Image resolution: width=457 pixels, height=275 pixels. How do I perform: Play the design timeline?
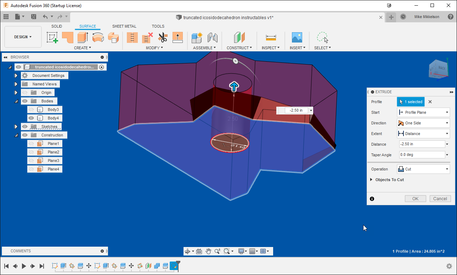pos(23,266)
